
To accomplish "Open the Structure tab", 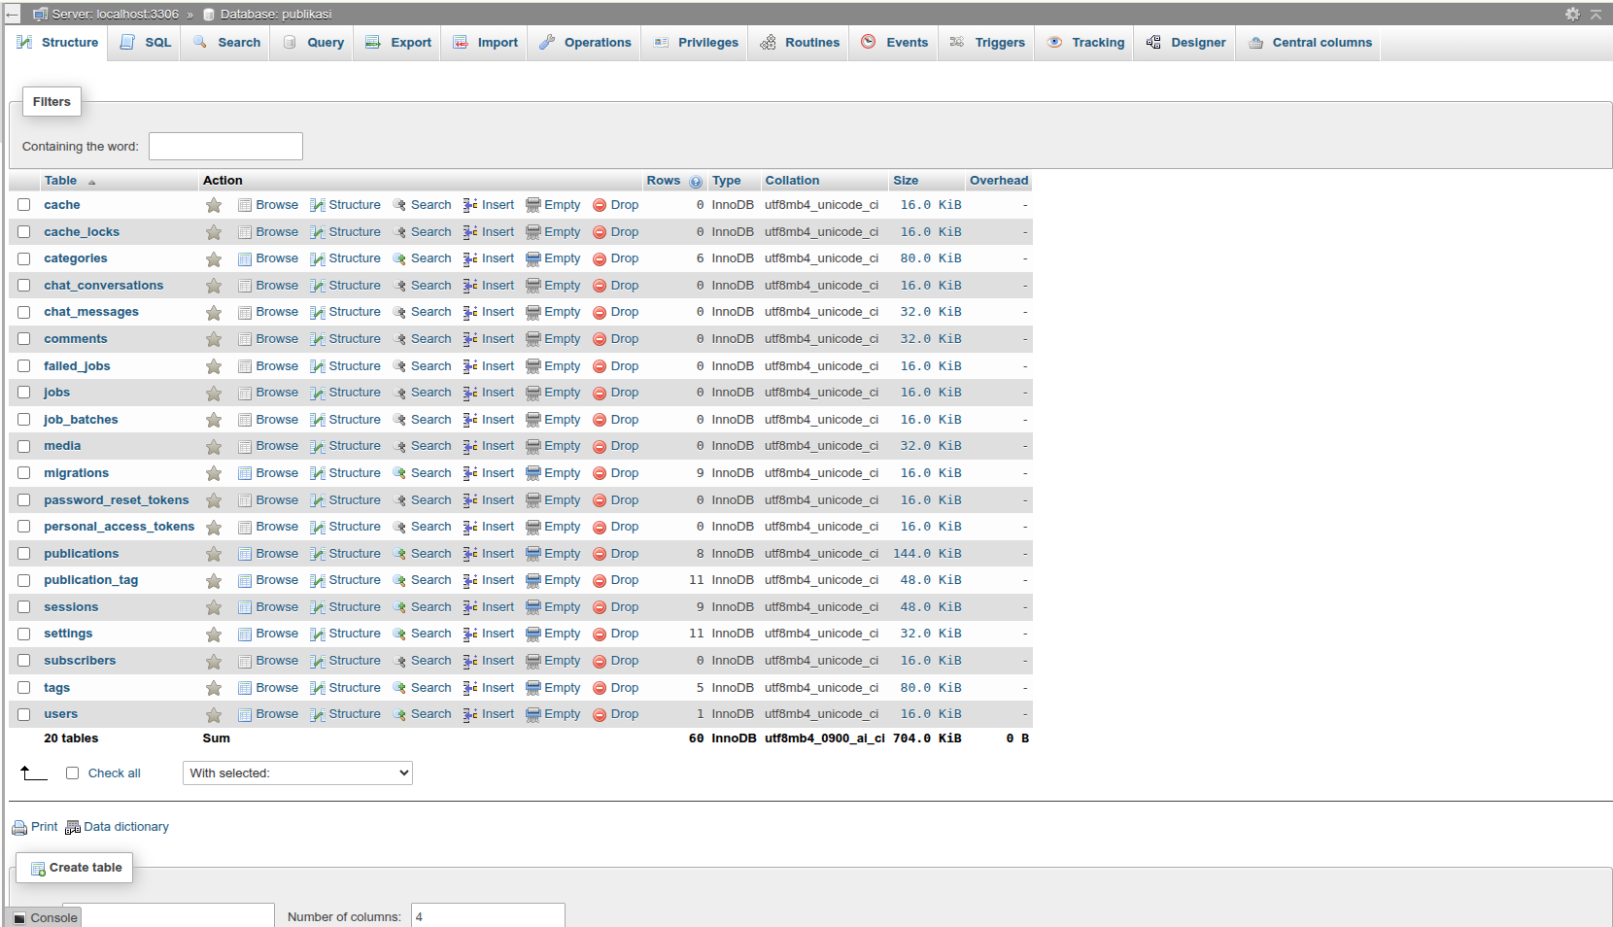I will (57, 43).
